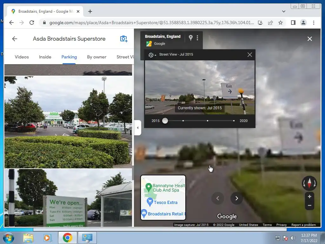Click browser forward arrow
The width and height of the screenshot is (325, 244).
pyautogui.click(x=22, y=23)
